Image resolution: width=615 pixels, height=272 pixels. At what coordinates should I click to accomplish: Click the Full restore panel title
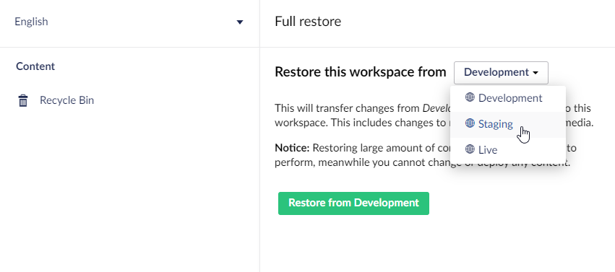point(308,21)
